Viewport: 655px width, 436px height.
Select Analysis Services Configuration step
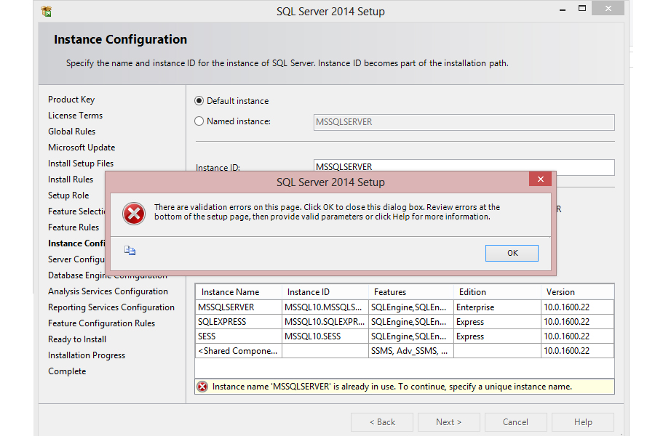click(108, 291)
